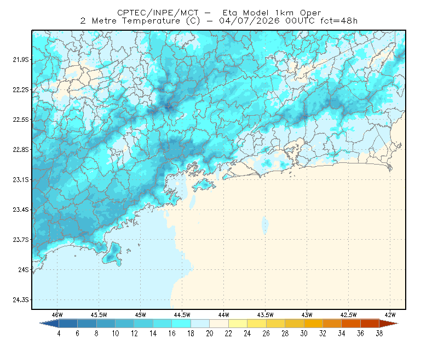Click the 43.5W longitude label

[266, 315]
